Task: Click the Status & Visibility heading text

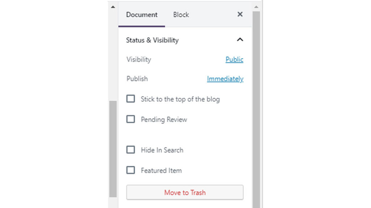Action: (x=152, y=40)
